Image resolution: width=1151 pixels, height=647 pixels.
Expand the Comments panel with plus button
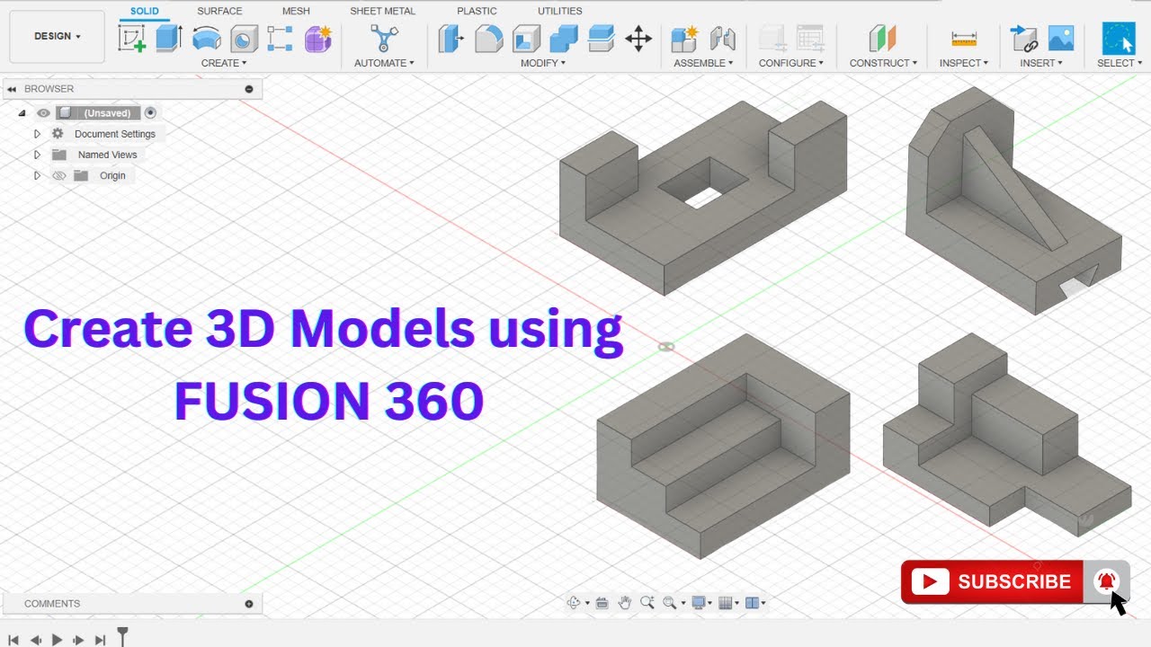click(x=249, y=604)
